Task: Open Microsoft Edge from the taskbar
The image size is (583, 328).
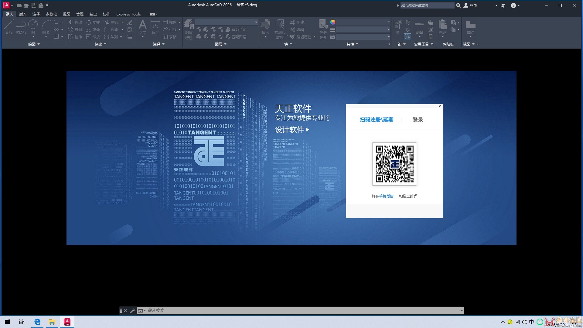Action: click(38, 322)
